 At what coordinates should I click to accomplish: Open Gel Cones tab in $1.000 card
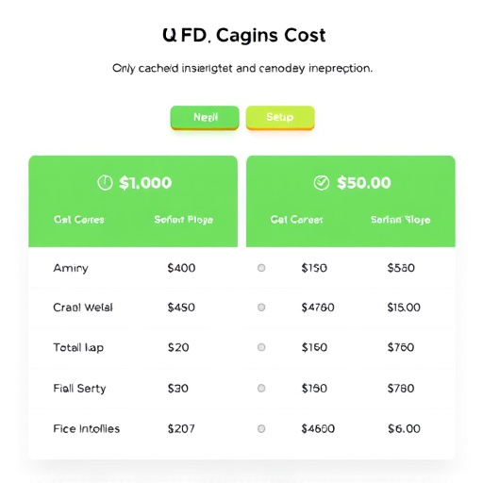(x=79, y=220)
